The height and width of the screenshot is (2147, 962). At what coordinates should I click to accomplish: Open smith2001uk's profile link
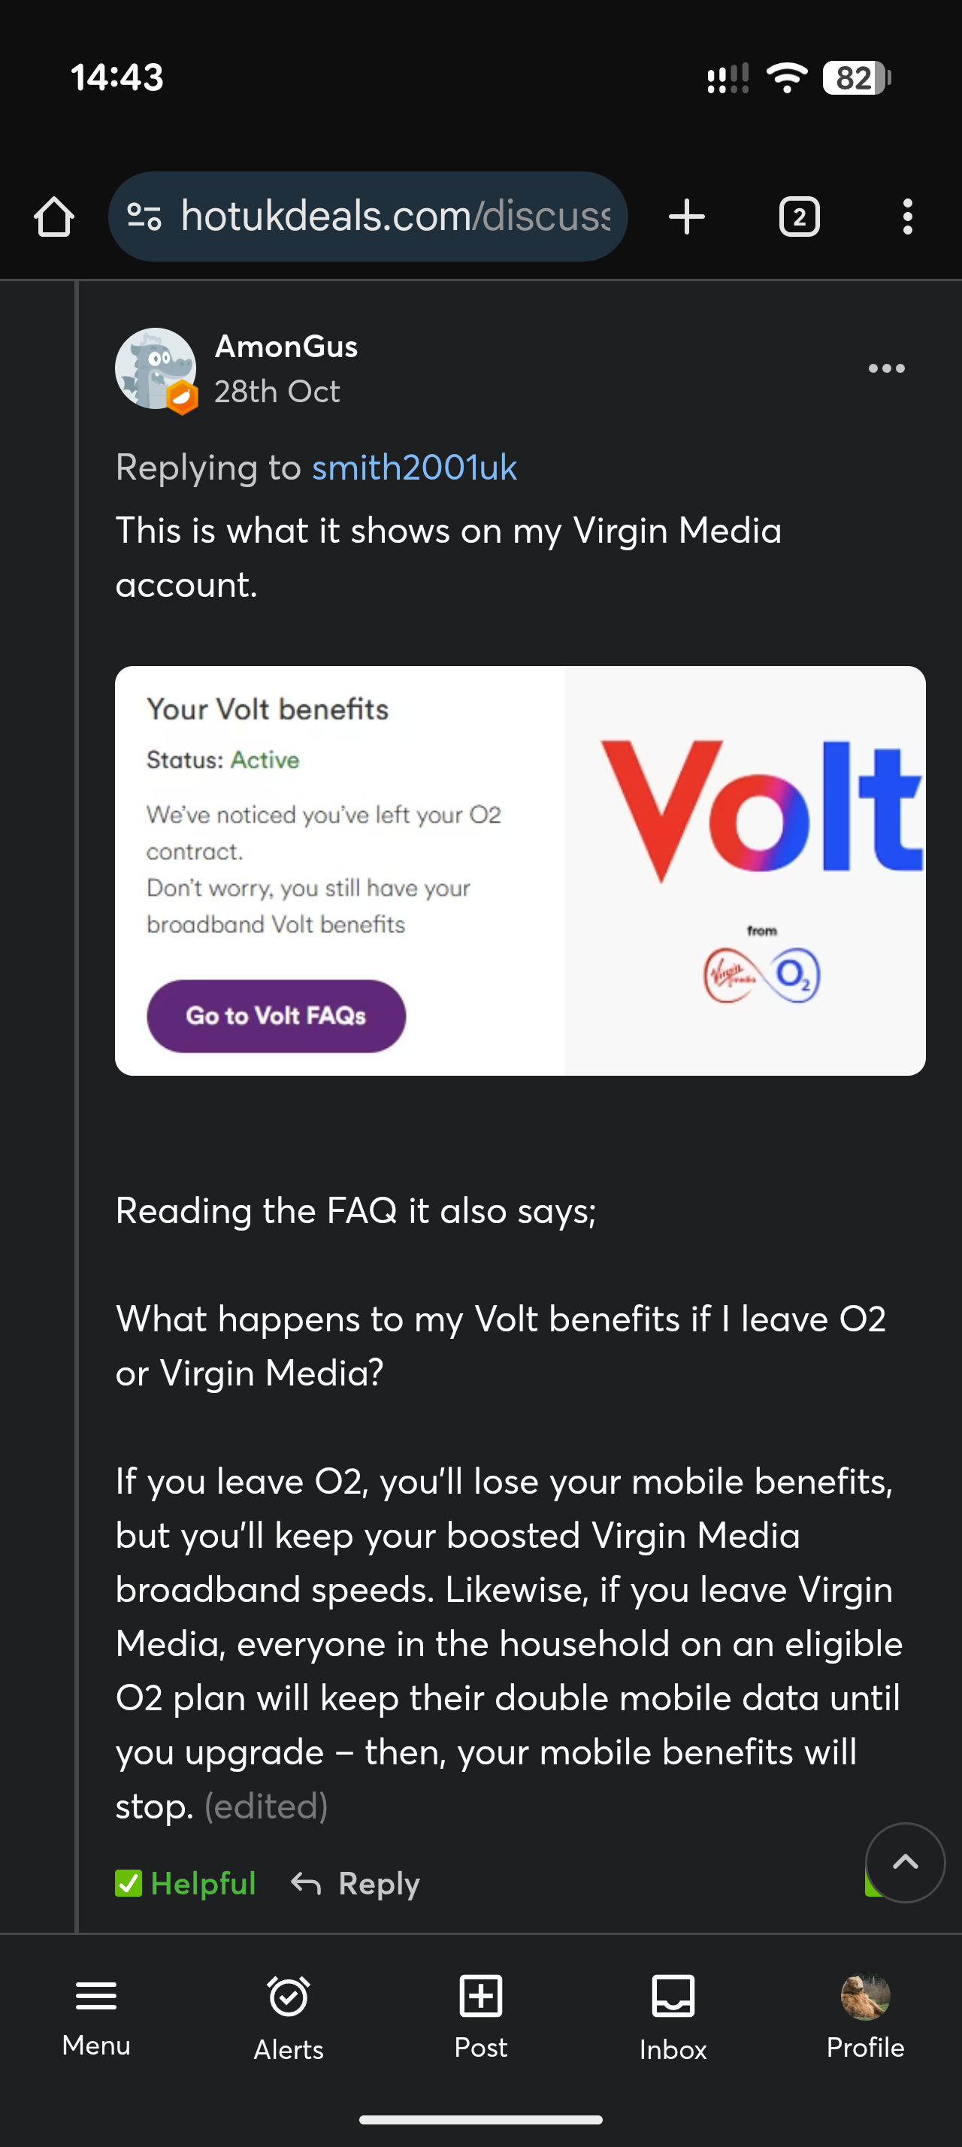pos(414,468)
